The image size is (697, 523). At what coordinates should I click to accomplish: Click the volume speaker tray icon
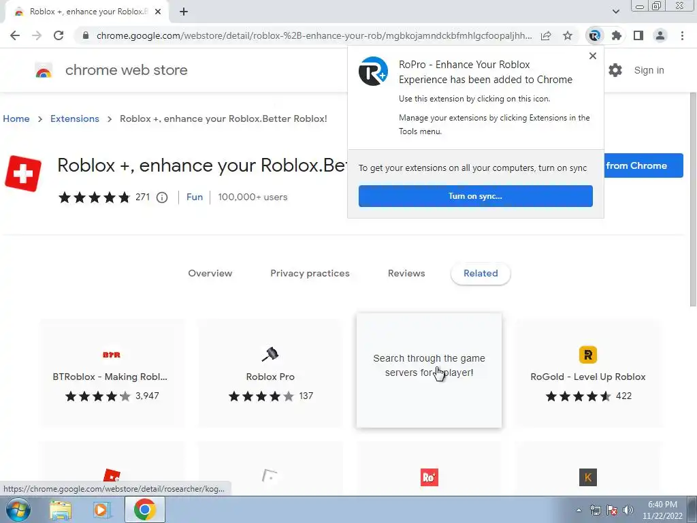point(628,510)
